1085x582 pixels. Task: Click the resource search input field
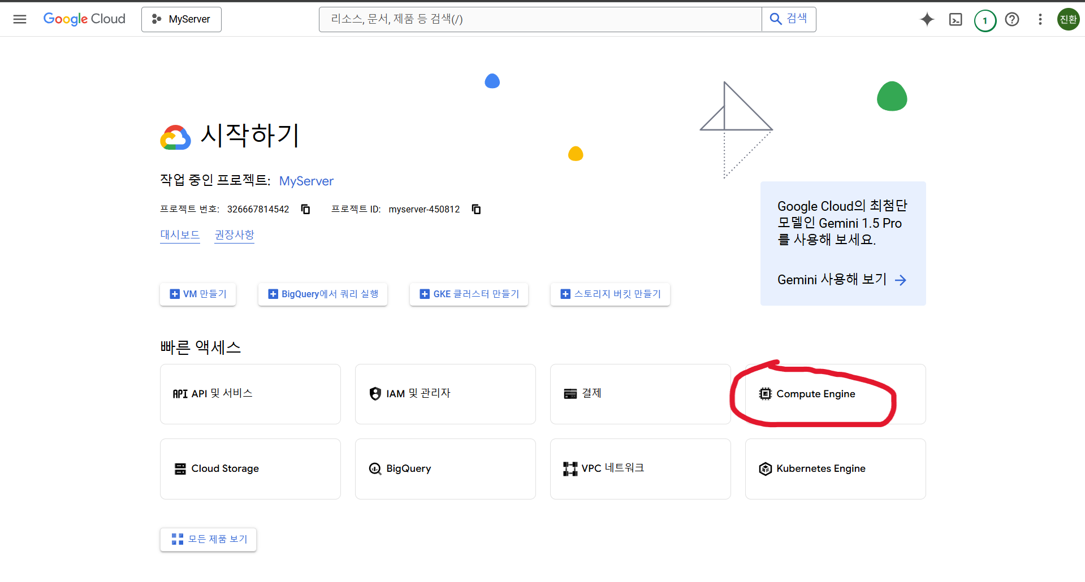[540, 20]
